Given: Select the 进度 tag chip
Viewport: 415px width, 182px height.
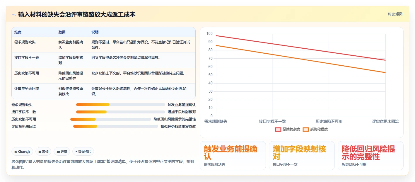Looking at the screenshot, I should point(62,152).
